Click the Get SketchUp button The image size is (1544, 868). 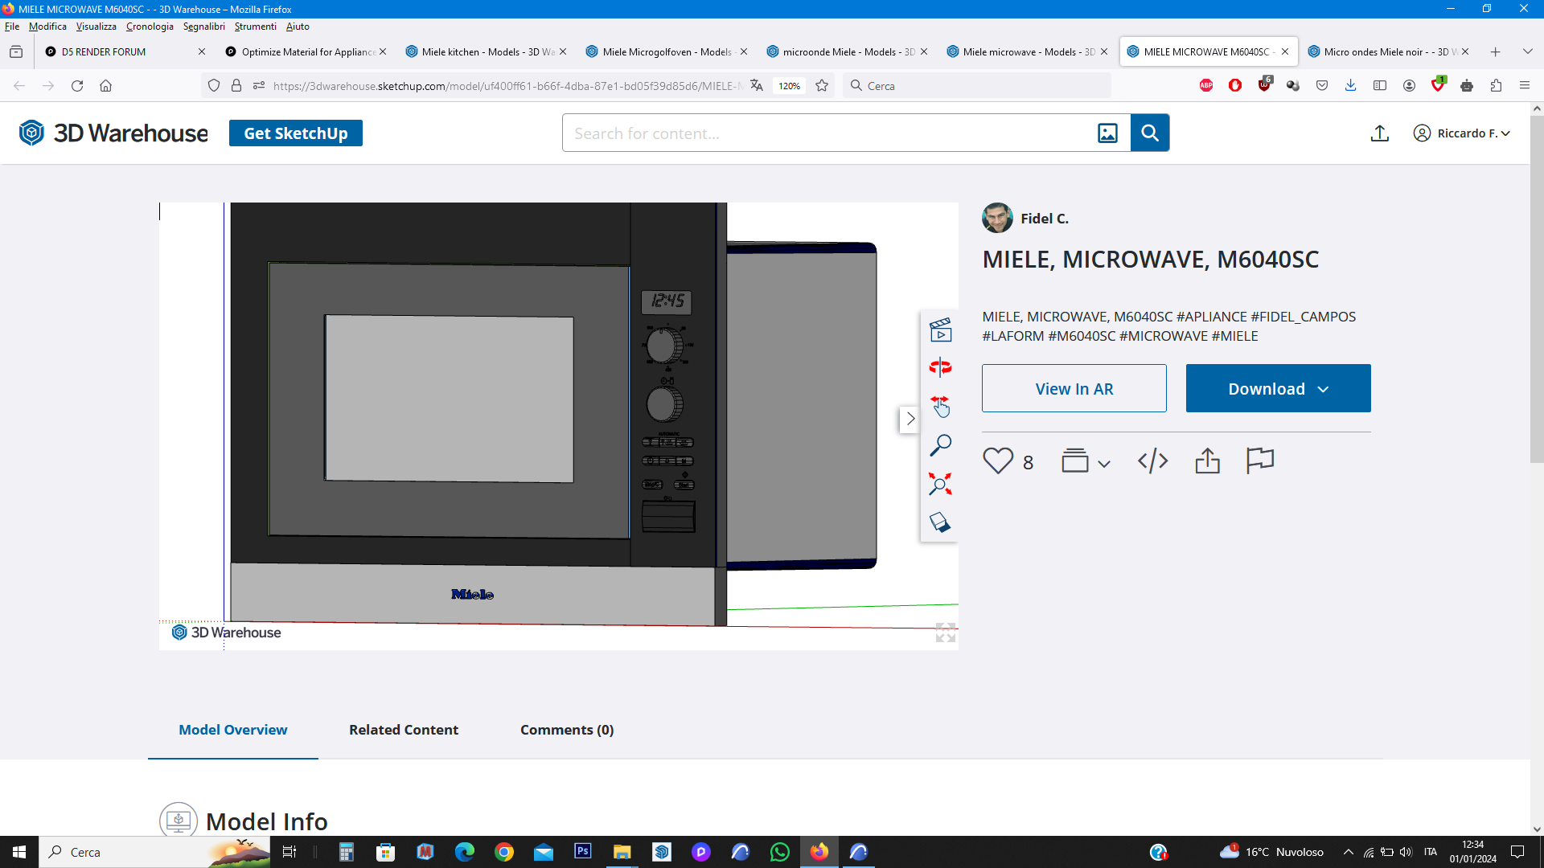tap(295, 133)
